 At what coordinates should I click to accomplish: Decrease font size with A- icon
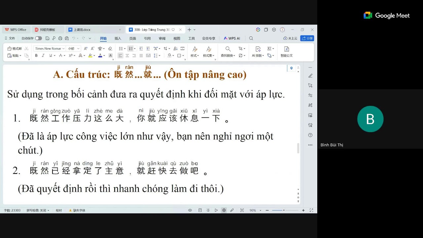(x=93, y=49)
